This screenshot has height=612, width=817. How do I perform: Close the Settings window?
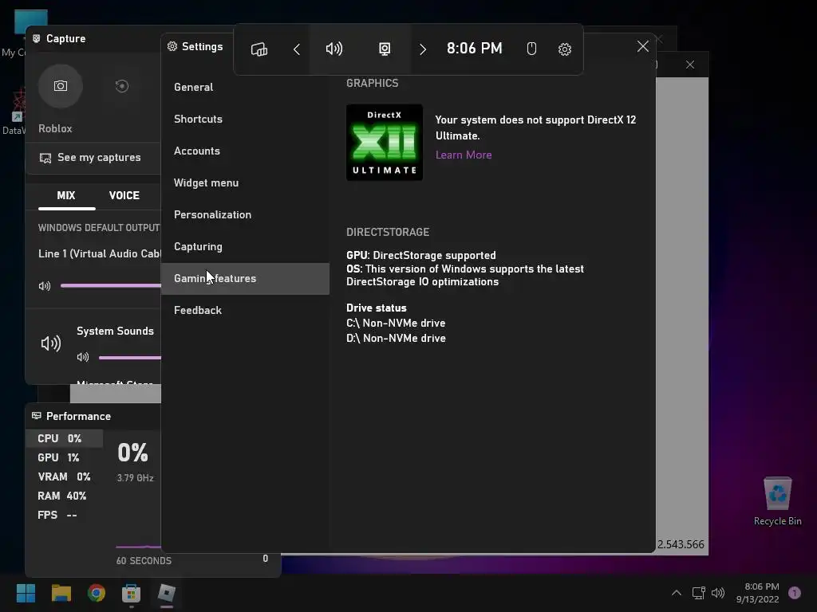click(642, 46)
